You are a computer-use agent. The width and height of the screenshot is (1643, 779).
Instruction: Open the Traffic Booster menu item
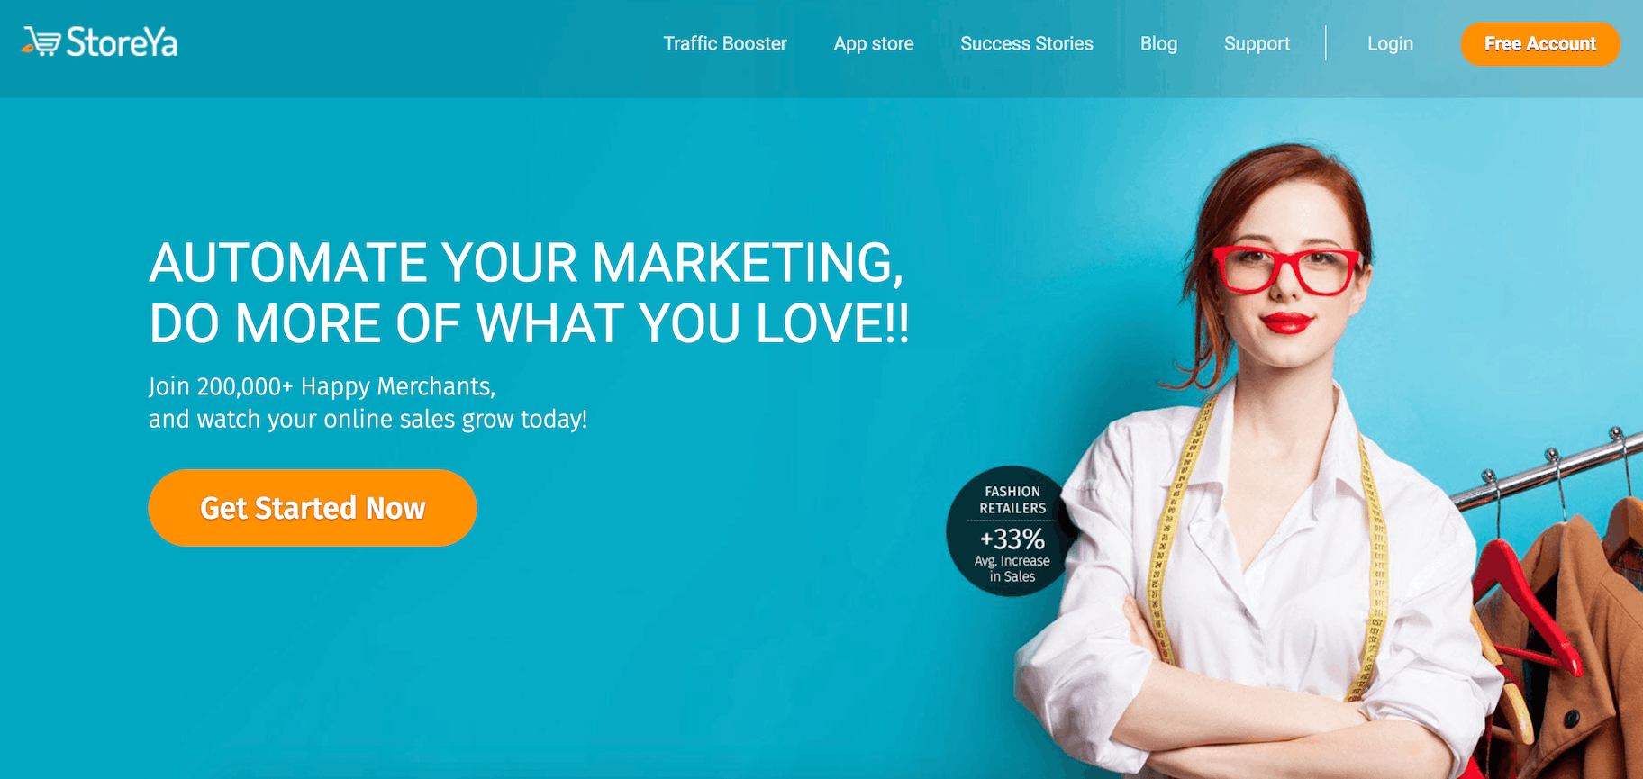[725, 43]
